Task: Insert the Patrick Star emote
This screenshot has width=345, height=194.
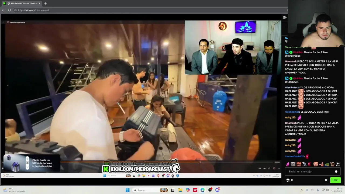Action: click(321, 164)
